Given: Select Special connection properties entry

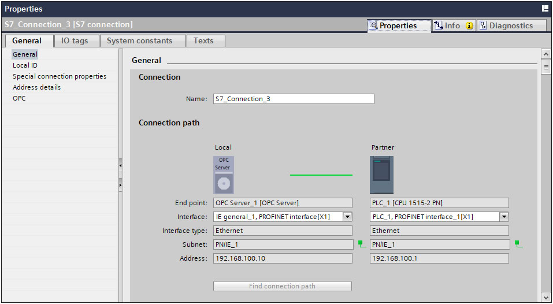Looking at the screenshot, I should [60, 76].
